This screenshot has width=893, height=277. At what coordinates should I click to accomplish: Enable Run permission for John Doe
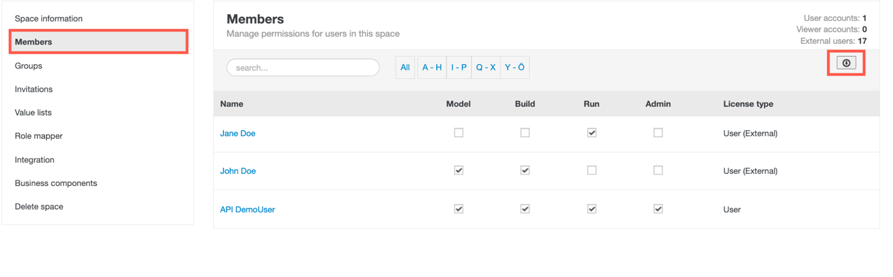coord(591,171)
